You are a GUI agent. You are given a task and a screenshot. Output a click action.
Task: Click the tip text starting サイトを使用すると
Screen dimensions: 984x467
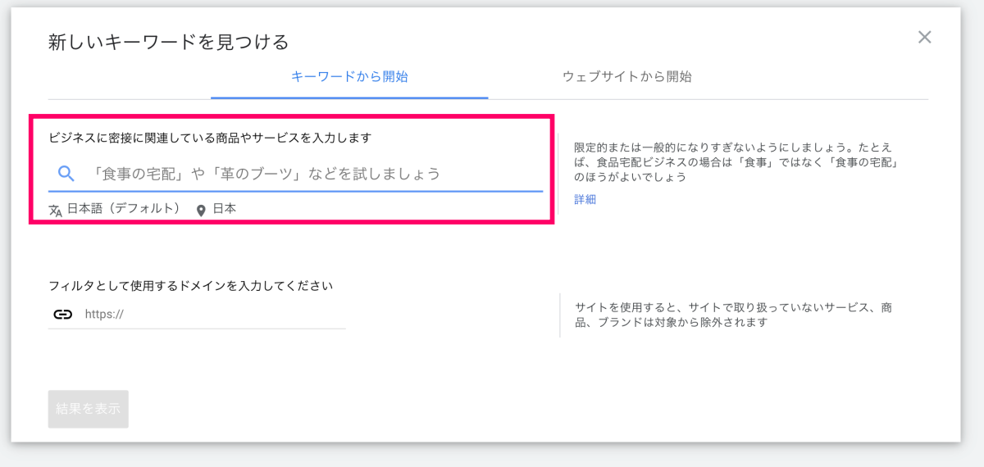point(734,315)
